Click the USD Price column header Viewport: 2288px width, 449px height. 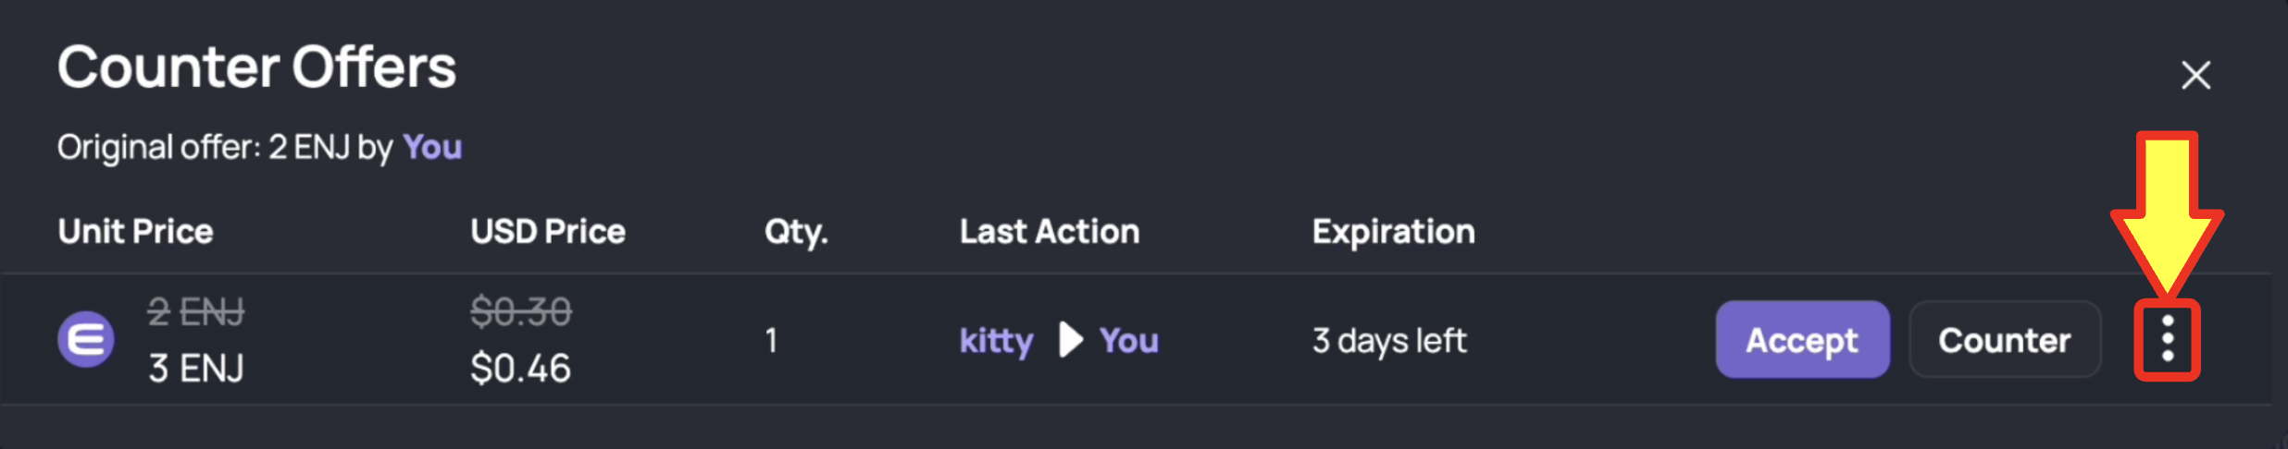pos(548,231)
